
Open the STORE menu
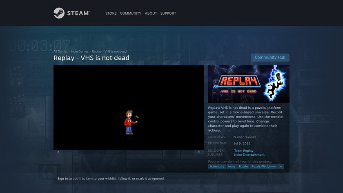111,13
